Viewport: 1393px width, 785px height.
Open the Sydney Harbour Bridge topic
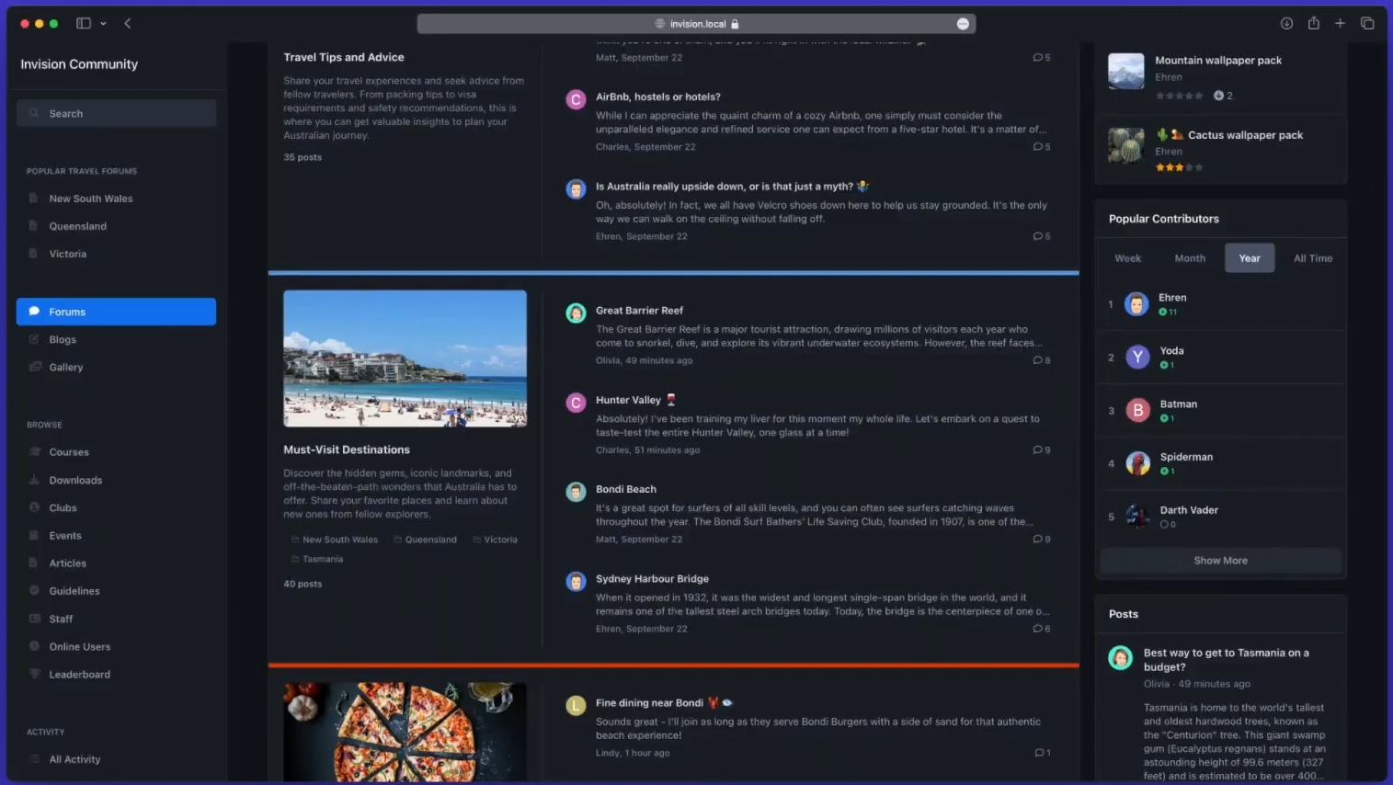point(652,579)
